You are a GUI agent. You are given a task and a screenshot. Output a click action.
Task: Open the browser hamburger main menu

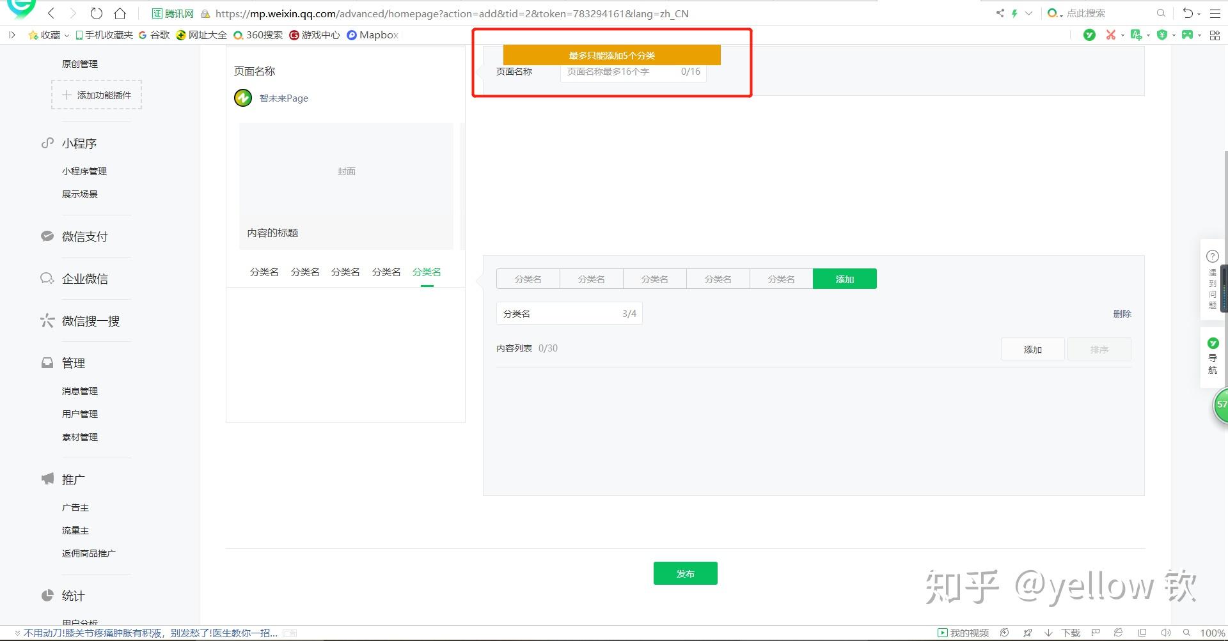click(x=1215, y=13)
